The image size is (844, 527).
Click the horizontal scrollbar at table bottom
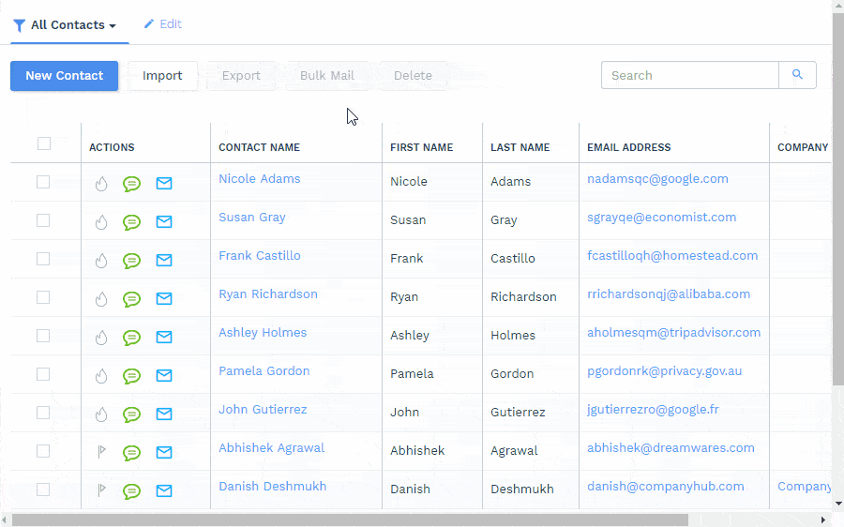(349, 519)
